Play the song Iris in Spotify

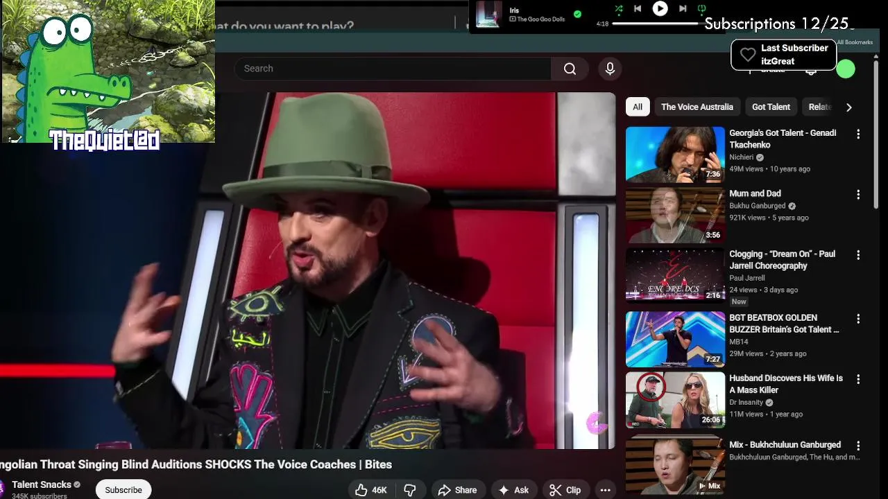tap(660, 8)
